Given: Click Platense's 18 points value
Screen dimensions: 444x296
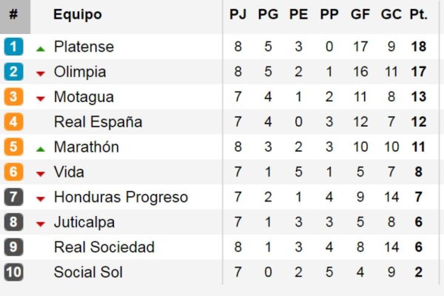Looking at the screenshot, I should click(x=418, y=47).
